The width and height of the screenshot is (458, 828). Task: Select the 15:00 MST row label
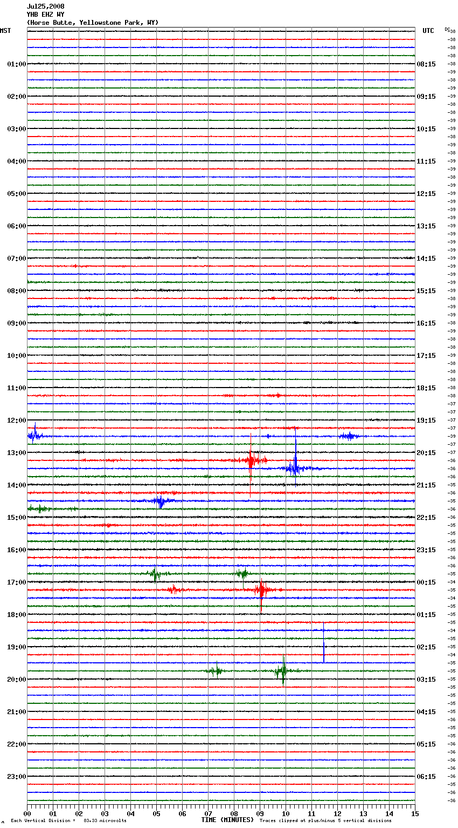(x=17, y=518)
